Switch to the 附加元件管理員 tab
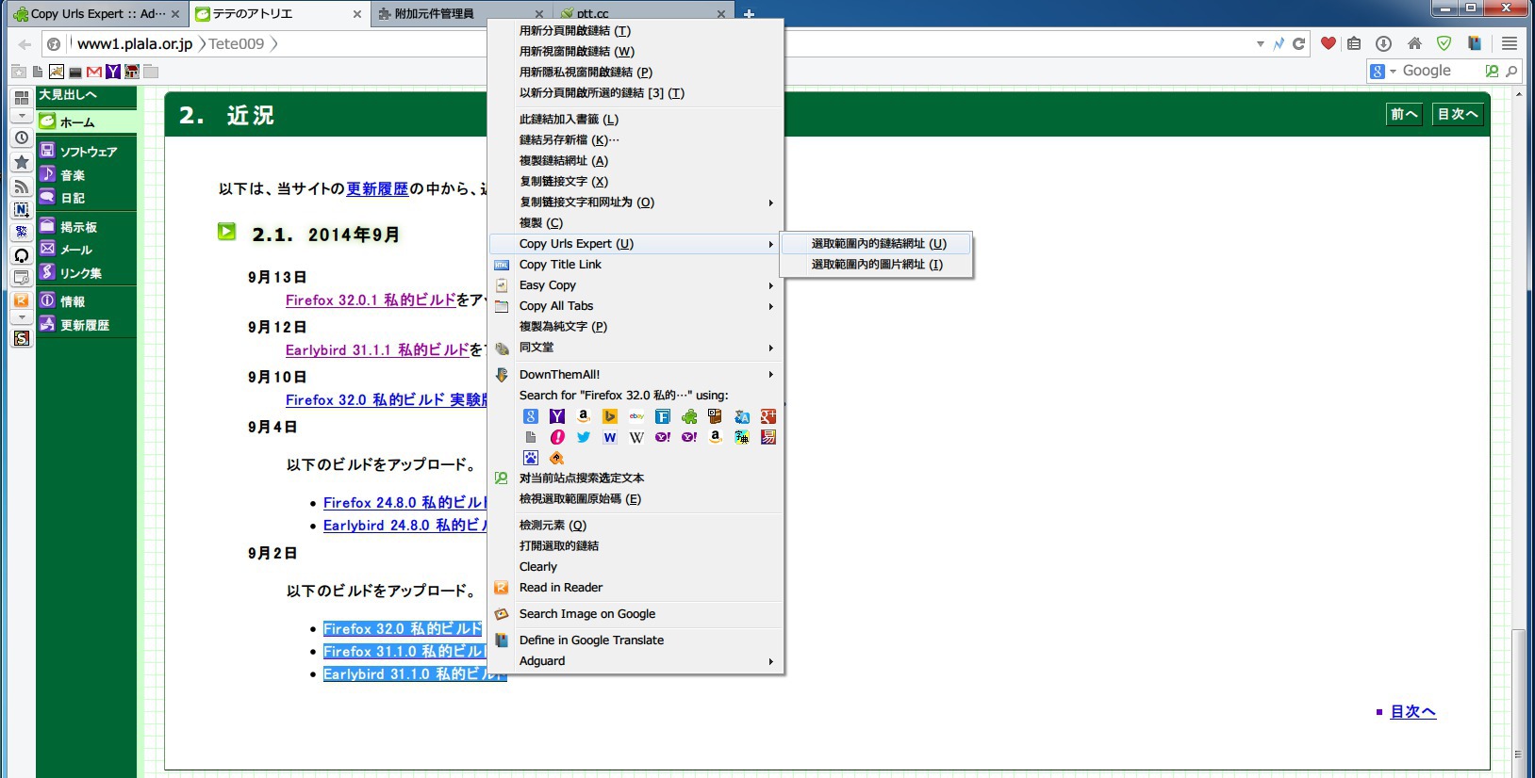Image resolution: width=1535 pixels, height=778 pixels. coord(460,14)
